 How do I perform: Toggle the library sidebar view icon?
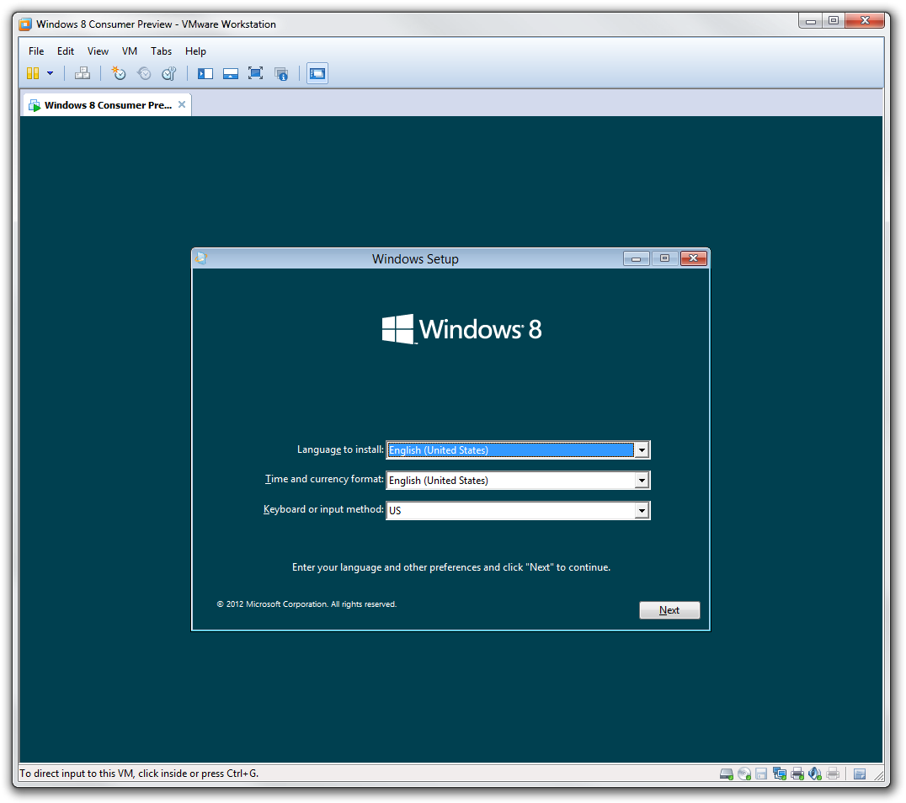(x=205, y=73)
